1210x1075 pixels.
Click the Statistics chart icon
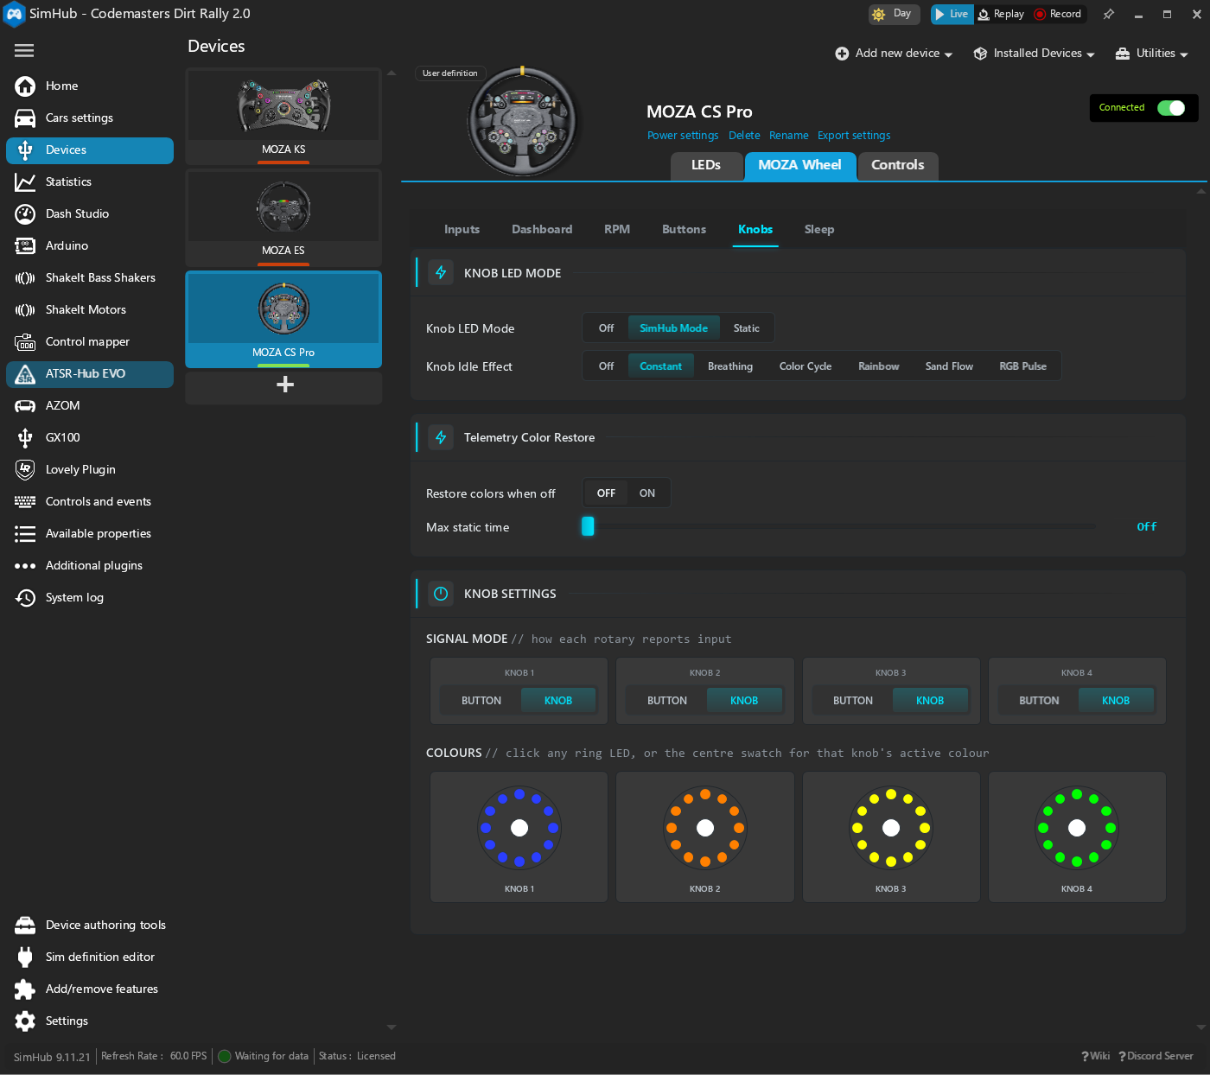click(25, 181)
